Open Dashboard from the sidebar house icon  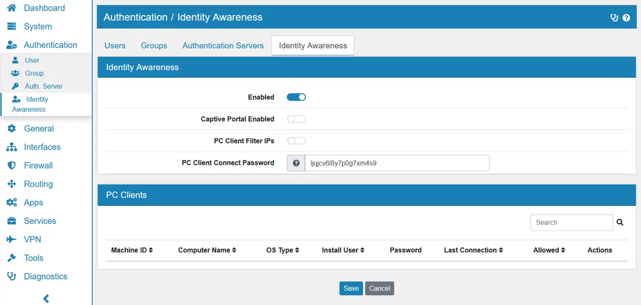(x=11, y=8)
